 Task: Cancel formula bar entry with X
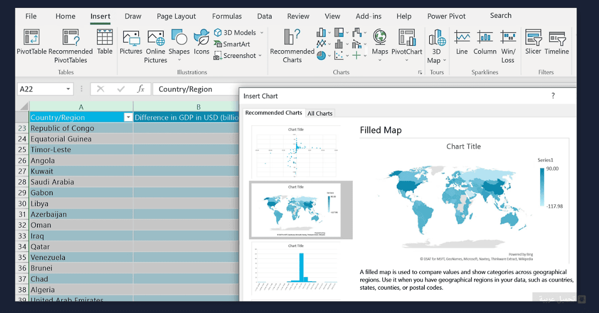pyautogui.click(x=100, y=89)
